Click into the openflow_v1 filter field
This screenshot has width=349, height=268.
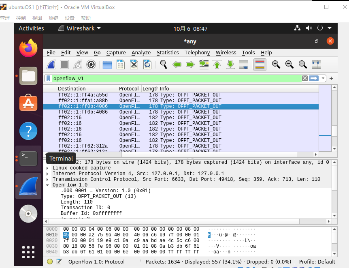(177, 79)
